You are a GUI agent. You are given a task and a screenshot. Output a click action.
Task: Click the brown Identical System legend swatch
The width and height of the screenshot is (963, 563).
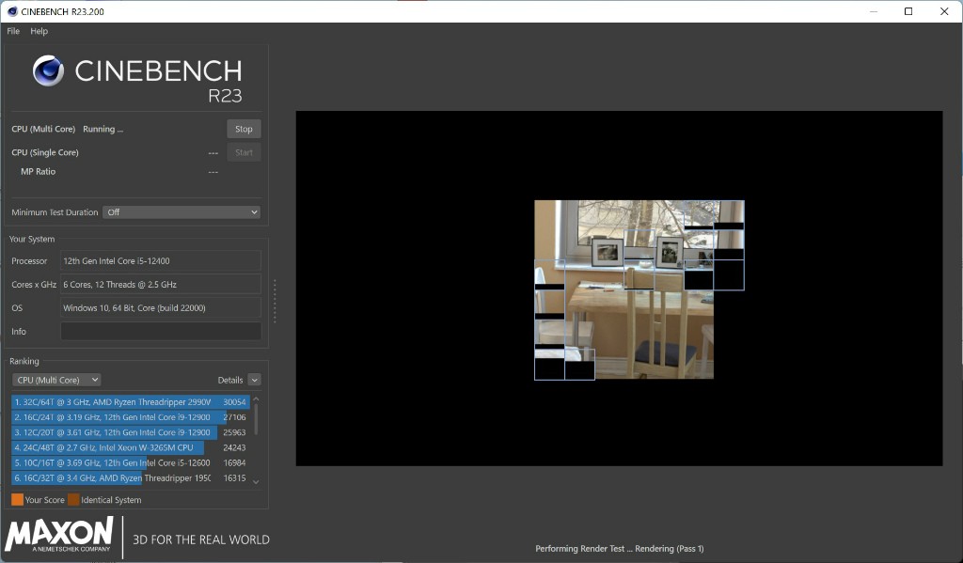point(73,500)
